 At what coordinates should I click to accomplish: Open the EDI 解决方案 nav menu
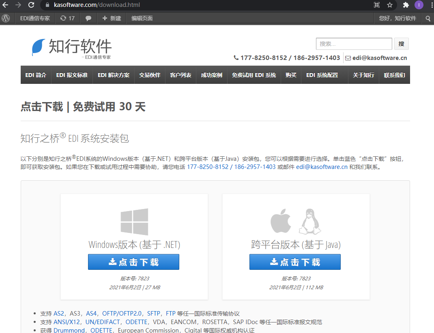[x=114, y=75]
